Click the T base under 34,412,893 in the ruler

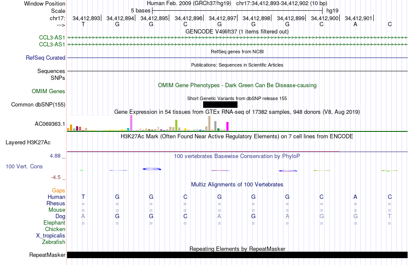coord(83,24)
